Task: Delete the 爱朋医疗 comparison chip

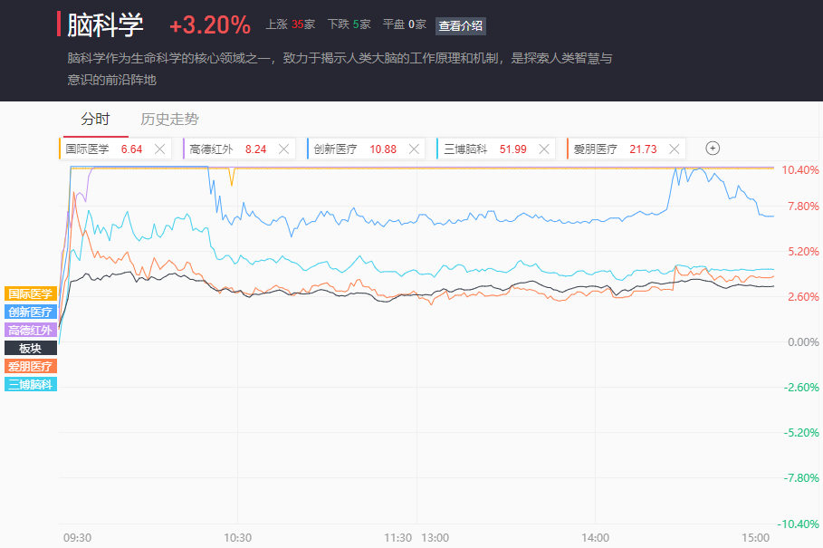Action: 675,149
